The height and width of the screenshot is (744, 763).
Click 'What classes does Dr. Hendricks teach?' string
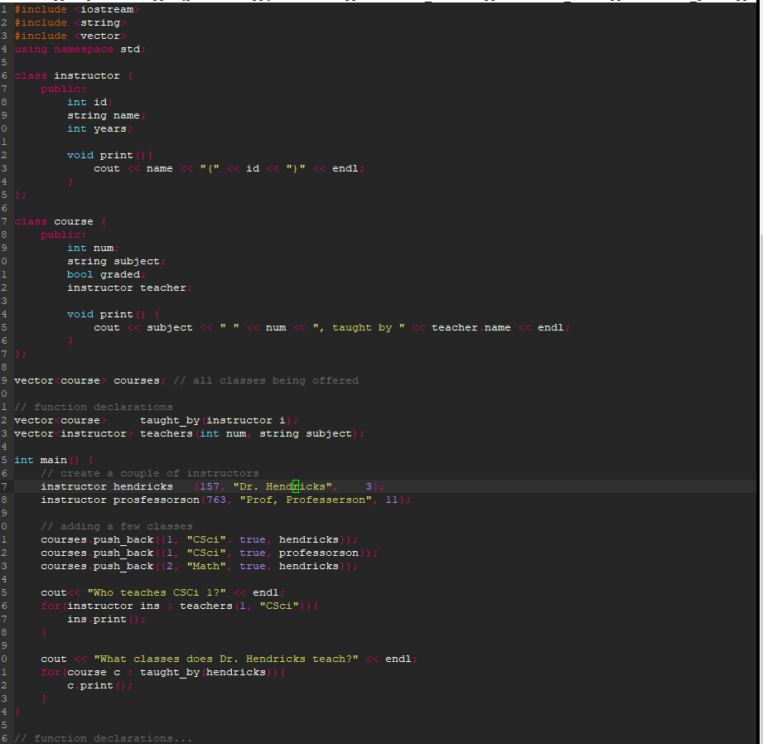point(225,659)
